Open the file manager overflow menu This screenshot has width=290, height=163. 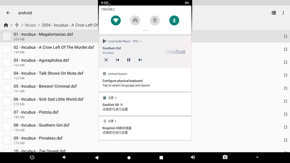[283, 13]
